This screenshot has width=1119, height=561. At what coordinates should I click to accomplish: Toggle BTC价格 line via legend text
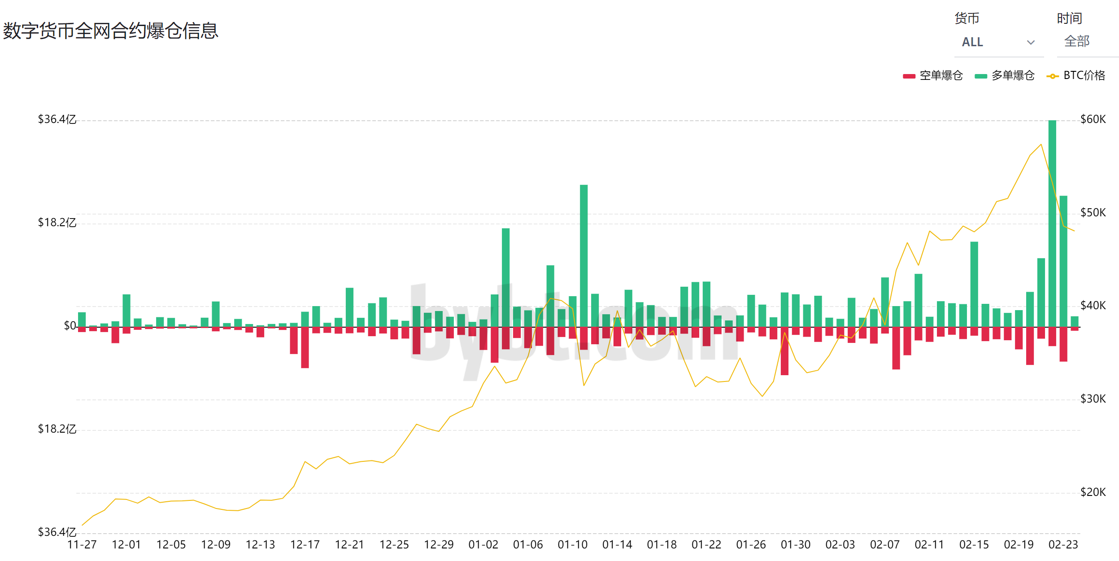[1084, 75]
